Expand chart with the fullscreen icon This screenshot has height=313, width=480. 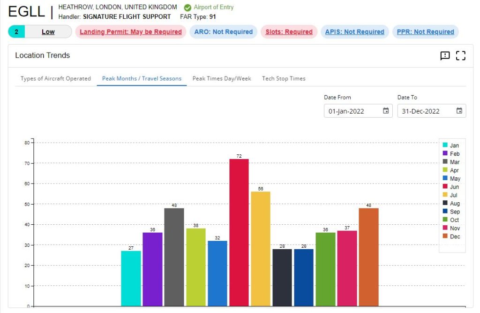pos(461,56)
